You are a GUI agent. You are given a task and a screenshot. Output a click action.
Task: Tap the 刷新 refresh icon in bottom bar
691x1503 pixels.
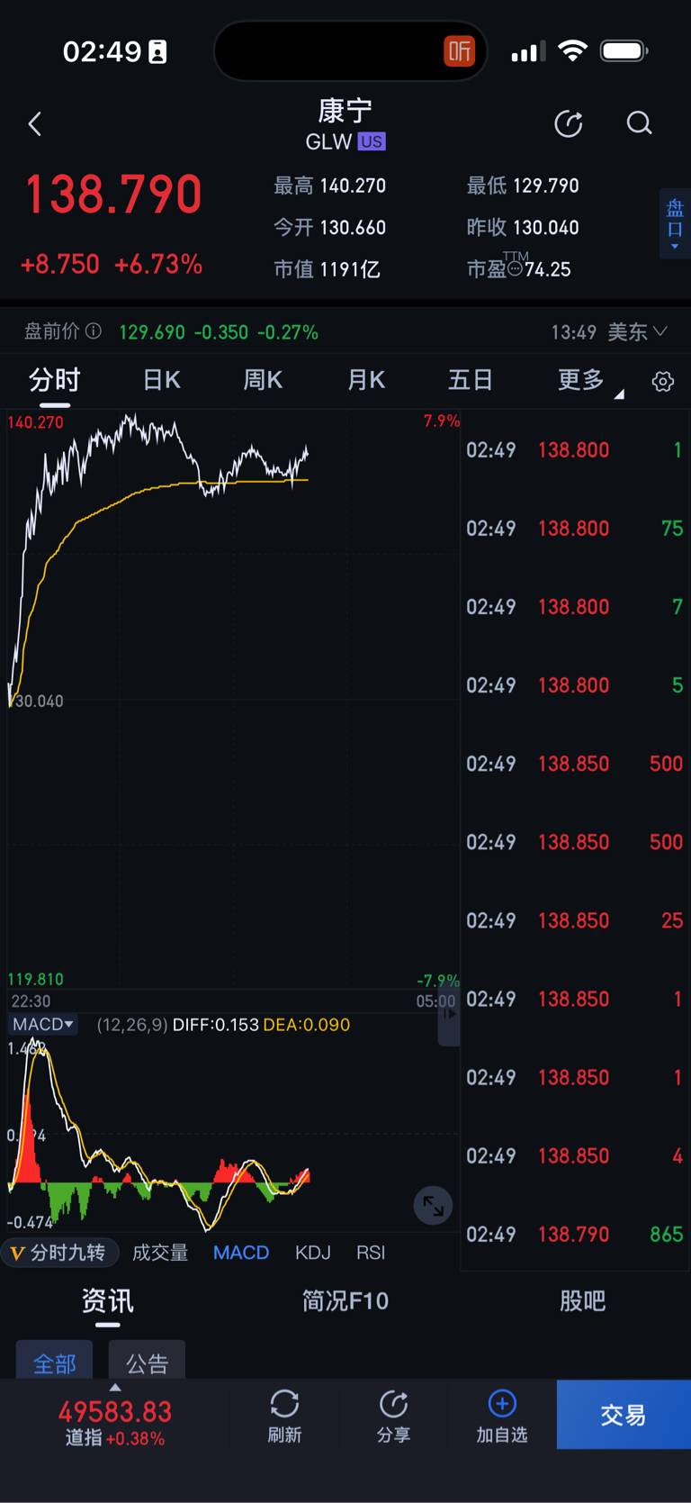click(284, 1404)
